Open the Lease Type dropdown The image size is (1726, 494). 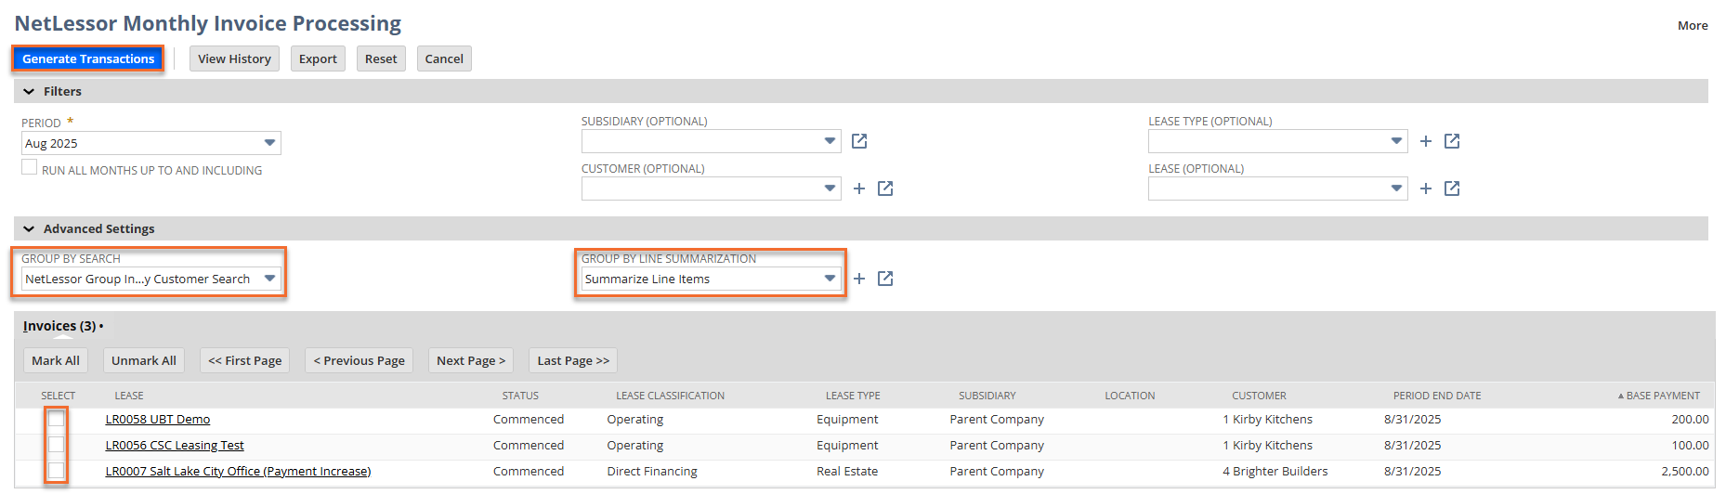[1278, 141]
